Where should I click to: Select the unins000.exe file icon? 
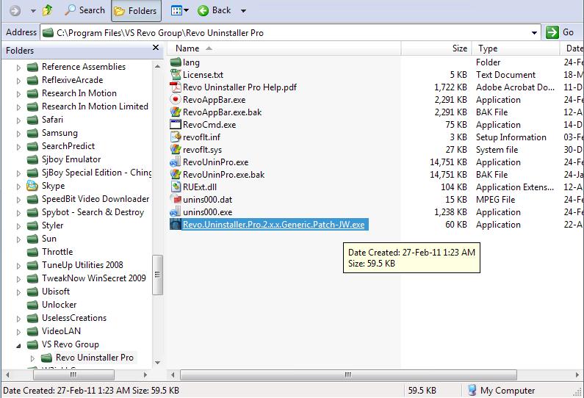(x=176, y=211)
